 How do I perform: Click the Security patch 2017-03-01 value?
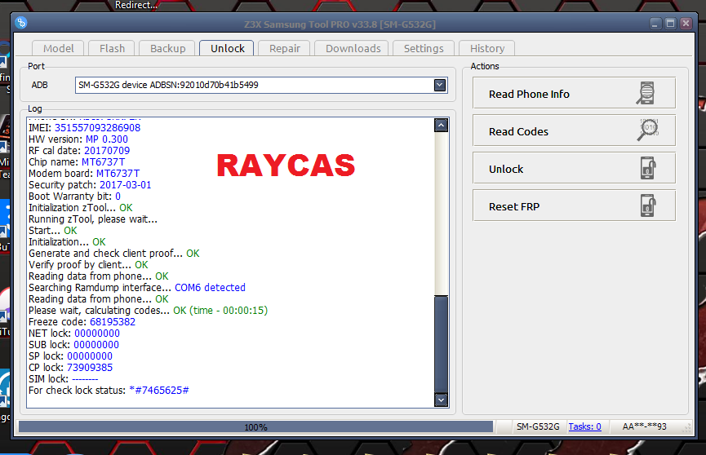click(x=125, y=185)
